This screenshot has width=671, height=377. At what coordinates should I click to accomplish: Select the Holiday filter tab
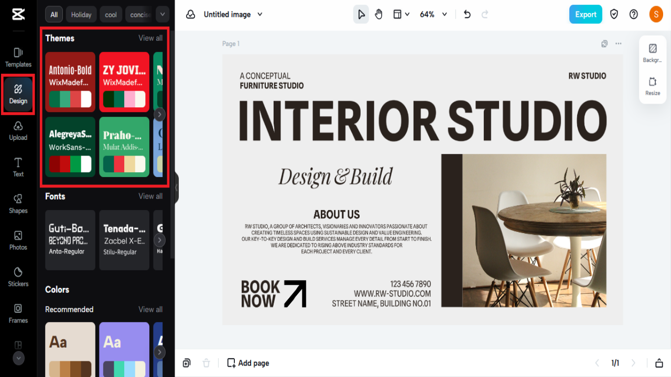[x=81, y=15]
